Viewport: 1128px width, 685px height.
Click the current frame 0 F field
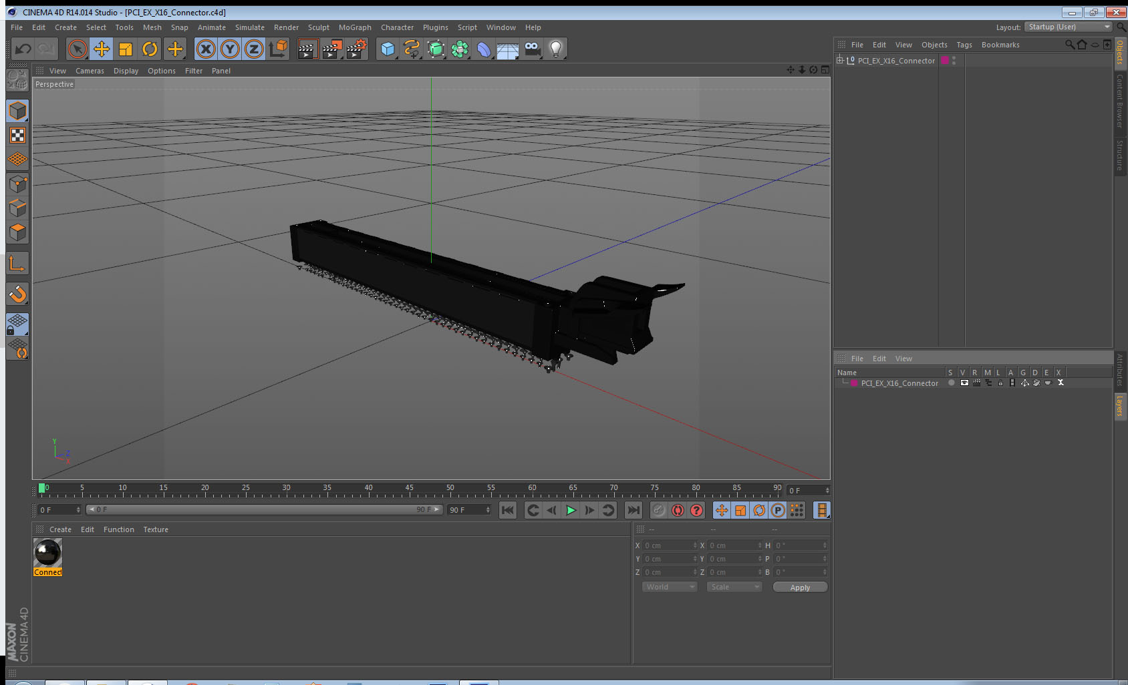click(59, 510)
